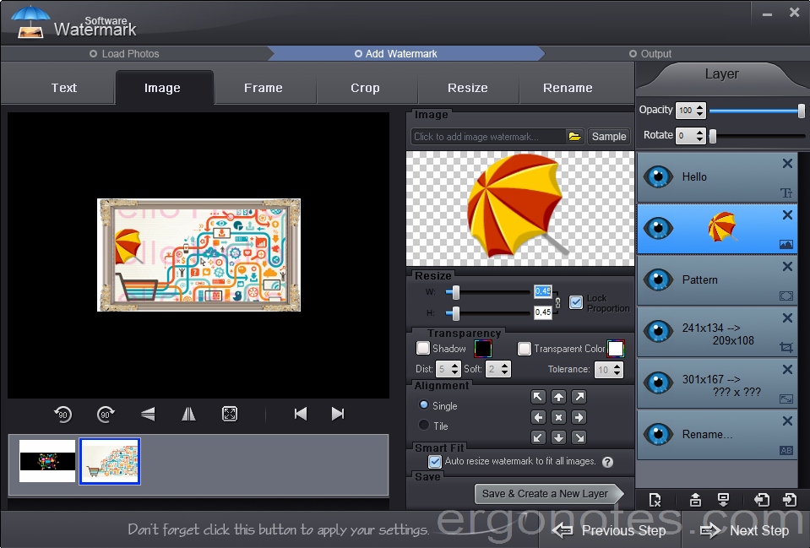Hide the 301x167 resize layer
810x548 pixels.
[x=658, y=383]
